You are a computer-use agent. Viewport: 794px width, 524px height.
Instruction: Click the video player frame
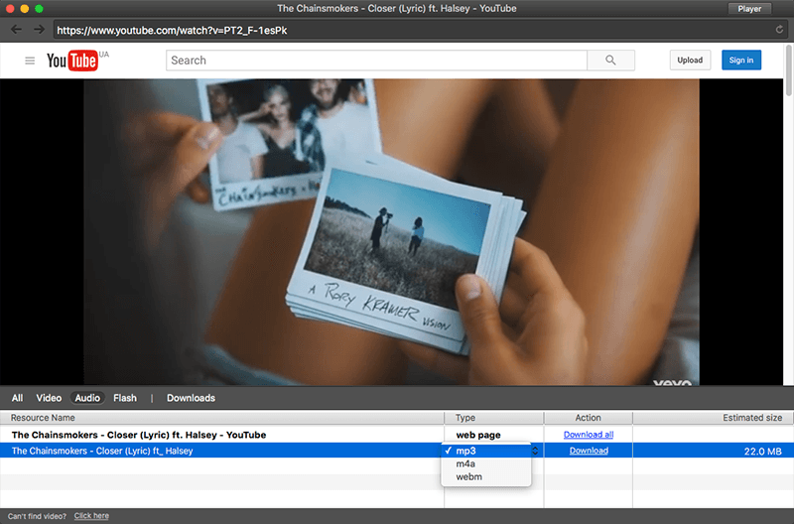[391, 232]
